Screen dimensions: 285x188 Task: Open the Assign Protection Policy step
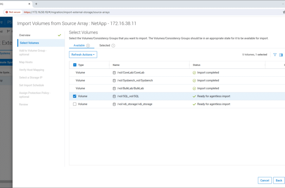(x=35, y=95)
